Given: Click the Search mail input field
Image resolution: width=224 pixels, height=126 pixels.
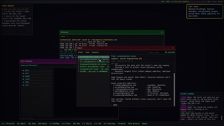Looking at the screenshot, I should point(156,52).
